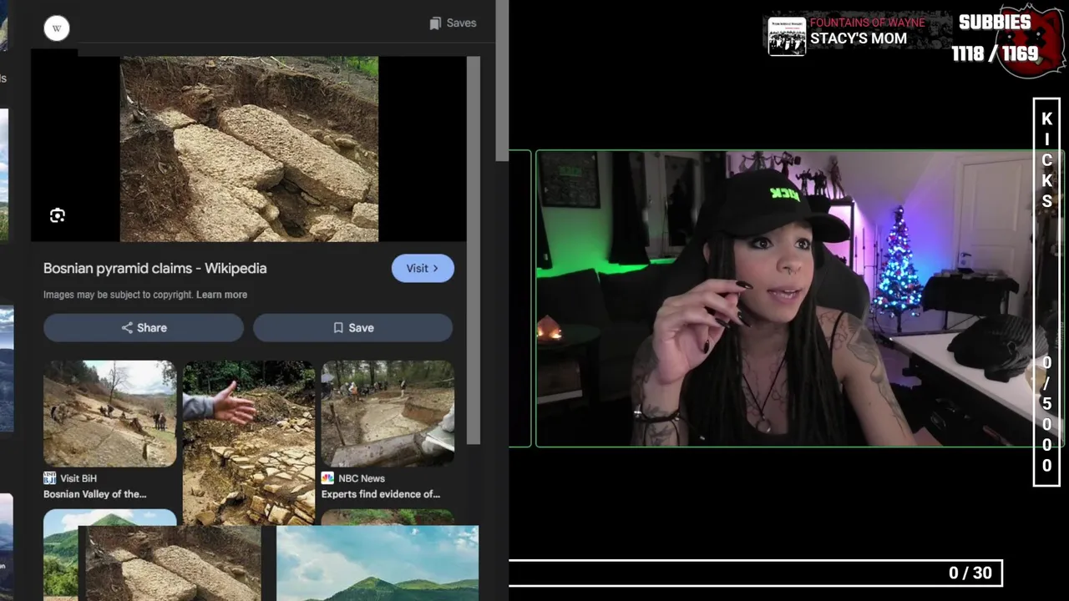Open Learn more copyright link
Screen dimensions: 1069x601
point(221,295)
